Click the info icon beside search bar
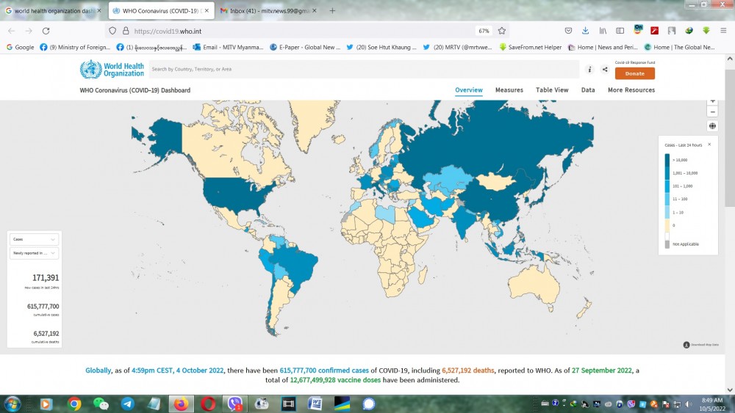The width and height of the screenshot is (735, 413). pyautogui.click(x=589, y=70)
